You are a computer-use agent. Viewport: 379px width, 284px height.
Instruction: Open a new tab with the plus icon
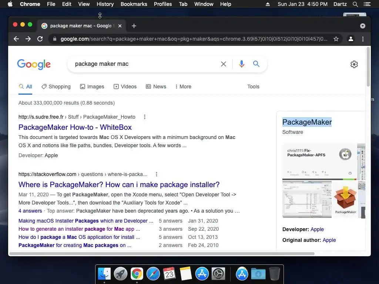point(134,26)
